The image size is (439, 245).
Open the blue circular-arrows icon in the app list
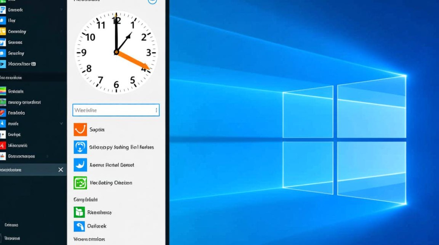click(x=80, y=147)
